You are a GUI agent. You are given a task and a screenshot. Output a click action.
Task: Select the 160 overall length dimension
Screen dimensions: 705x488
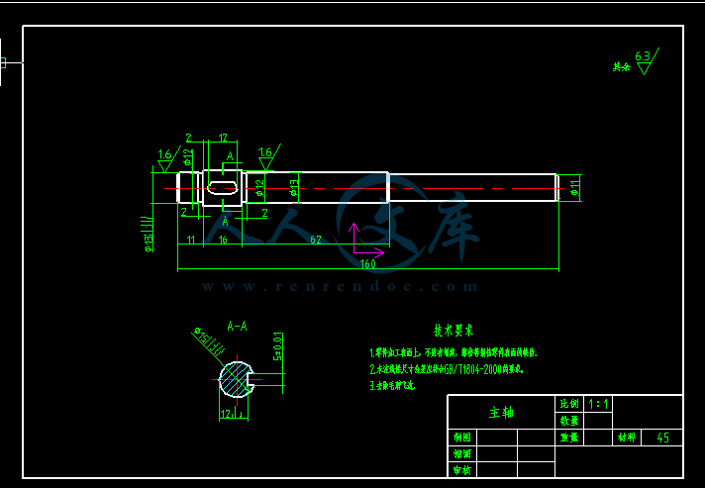(x=367, y=263)
